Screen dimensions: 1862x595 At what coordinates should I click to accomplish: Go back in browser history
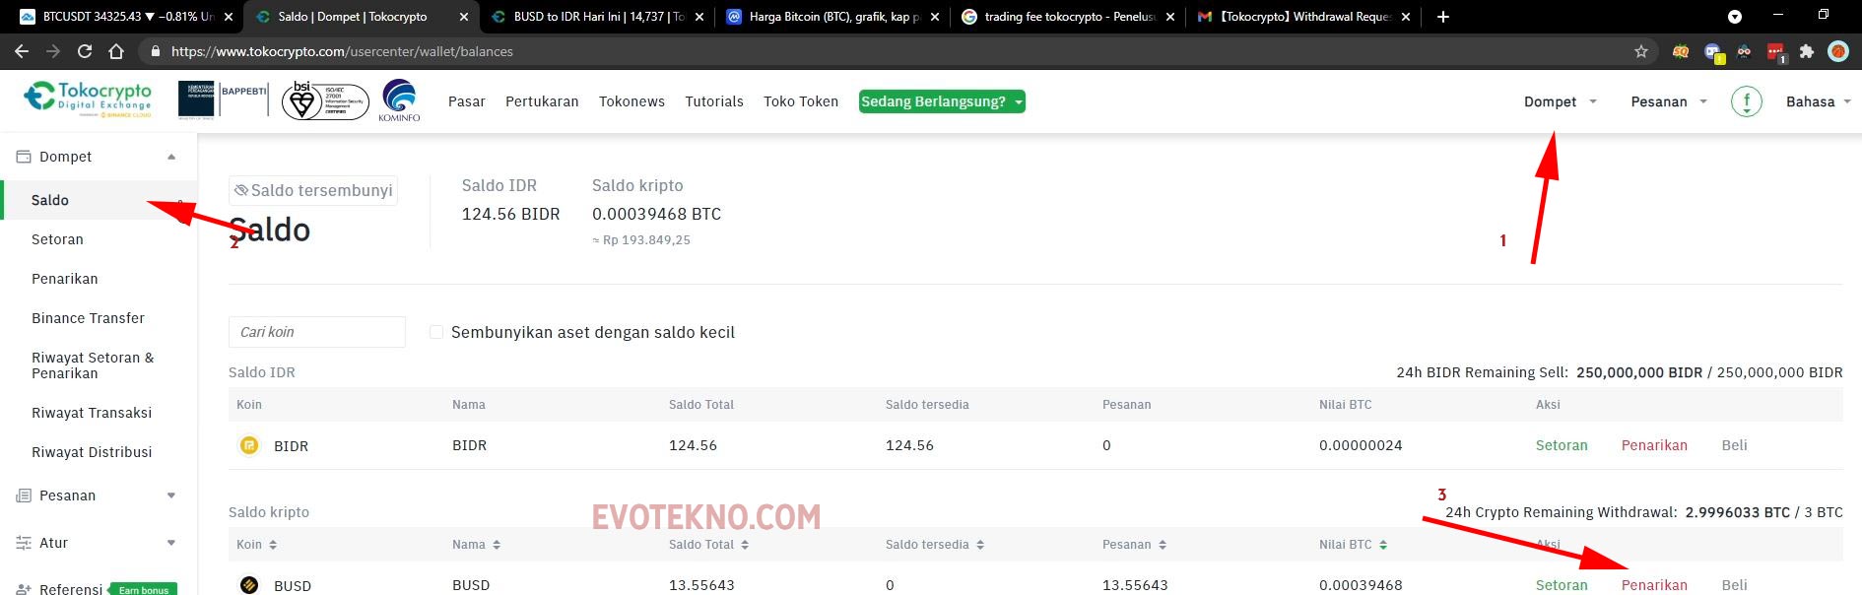point(22,51)
